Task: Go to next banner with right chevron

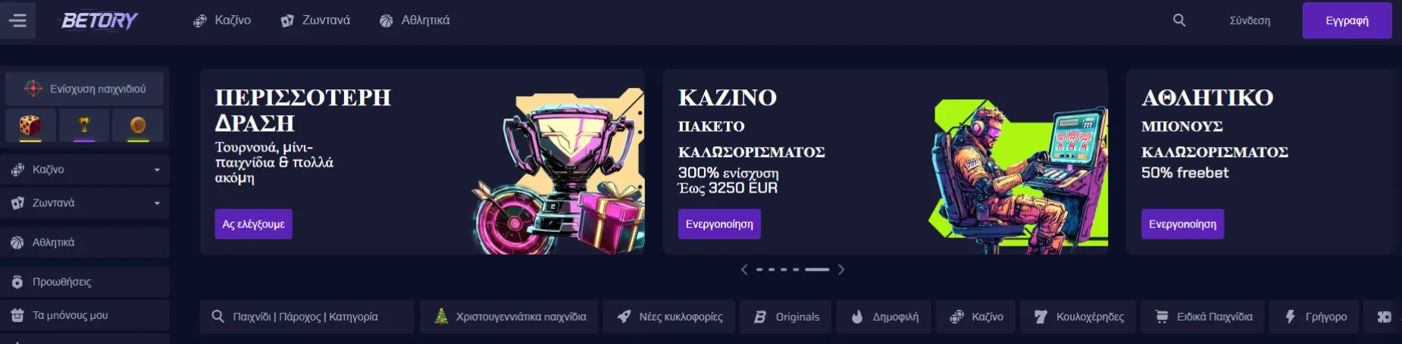Action: click(841, 270)
